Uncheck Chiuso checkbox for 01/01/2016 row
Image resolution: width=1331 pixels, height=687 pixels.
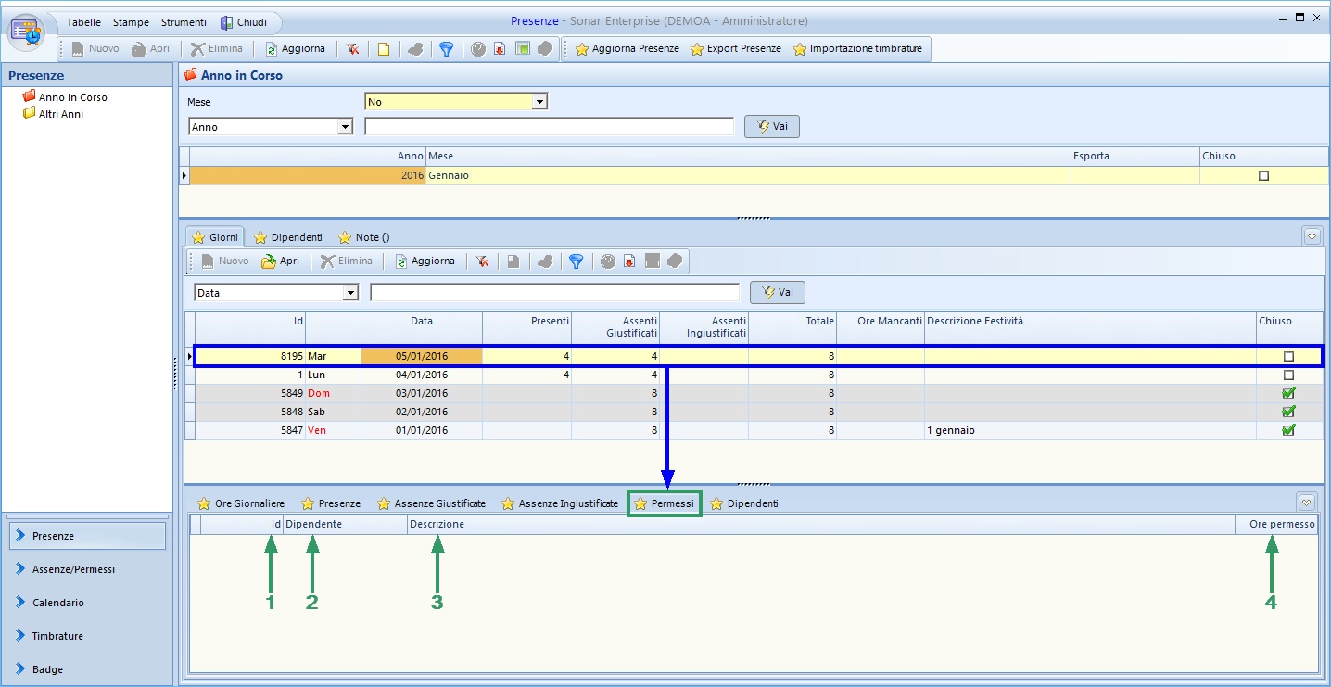[1287, 430]
